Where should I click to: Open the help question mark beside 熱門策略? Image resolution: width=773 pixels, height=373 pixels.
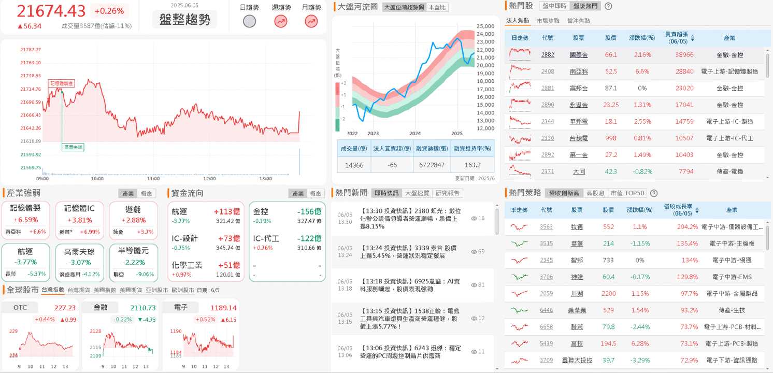[x=654, y=193]
